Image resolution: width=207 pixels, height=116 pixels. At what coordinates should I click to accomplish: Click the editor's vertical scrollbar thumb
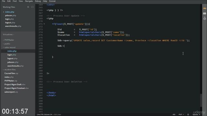click(201, 100)
